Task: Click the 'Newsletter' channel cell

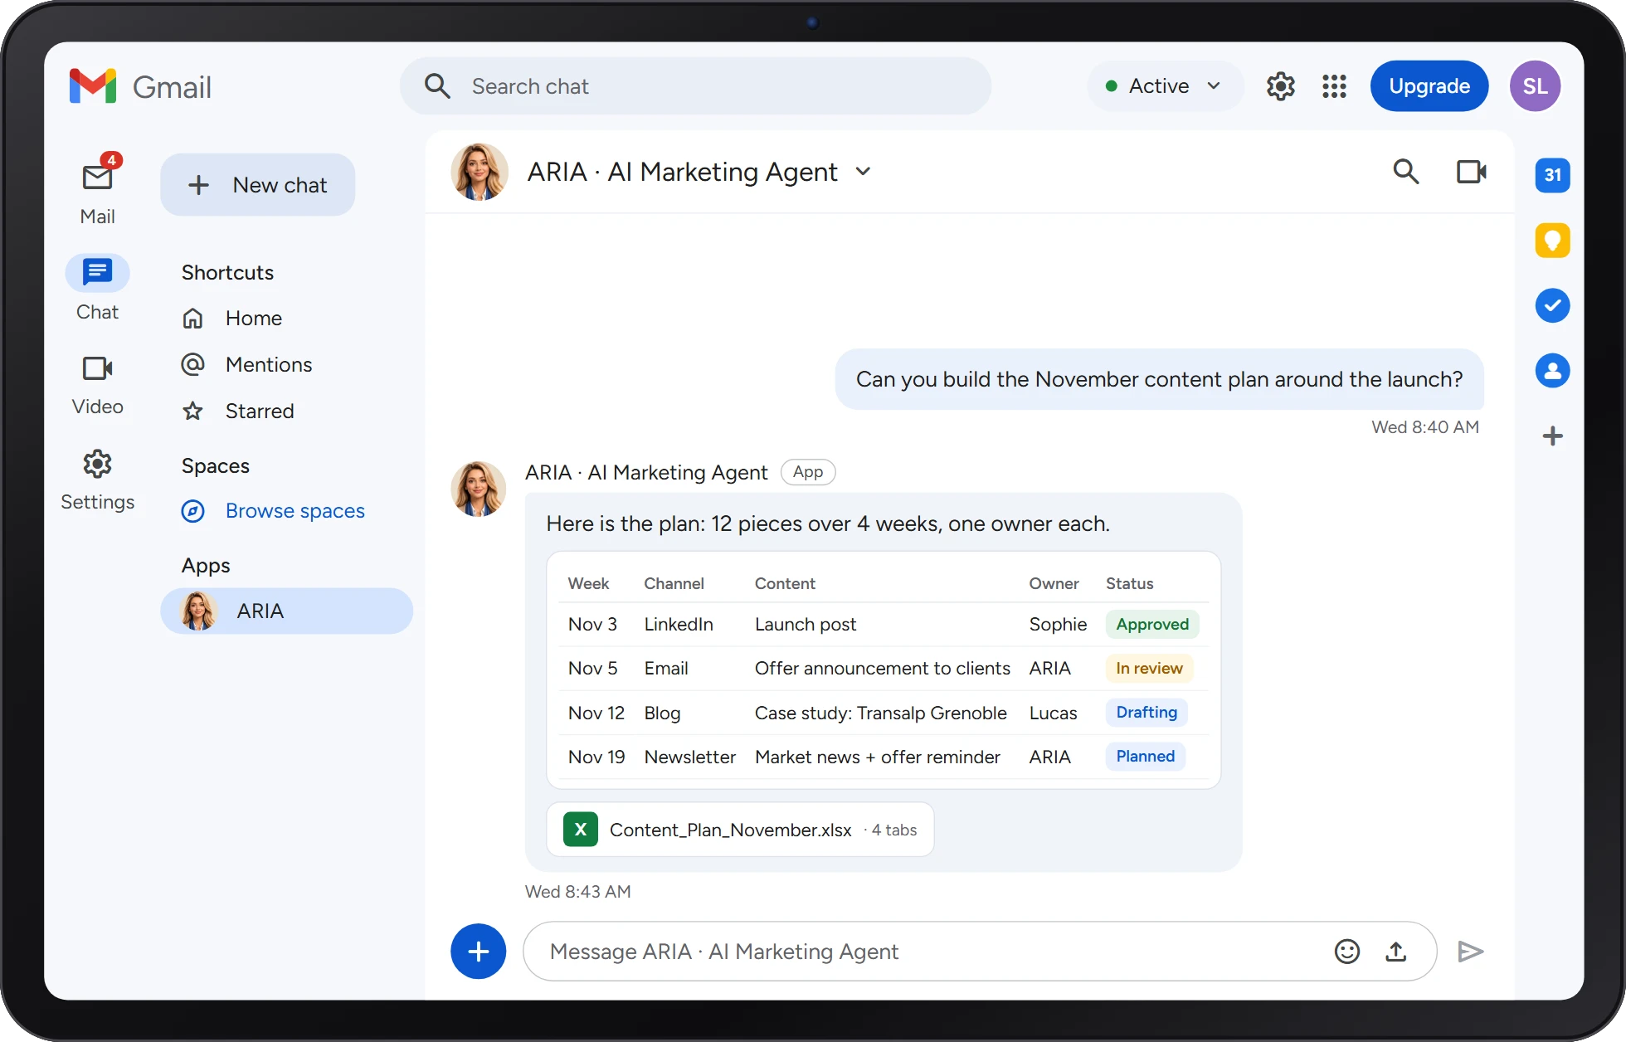Action: [689, 757]
